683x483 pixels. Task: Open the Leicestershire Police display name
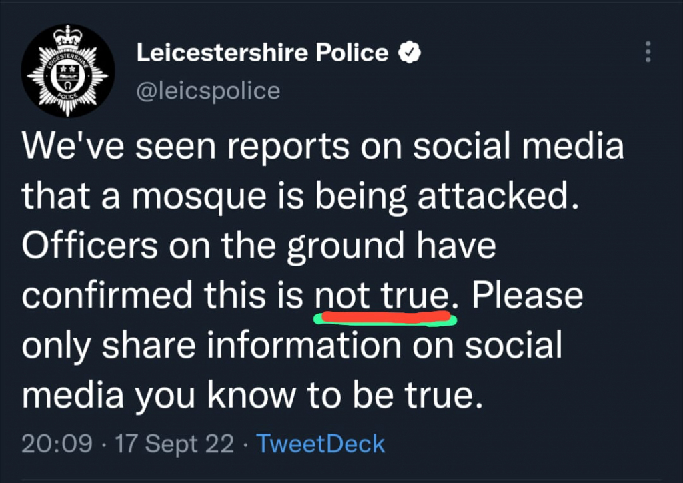[262, 53]
